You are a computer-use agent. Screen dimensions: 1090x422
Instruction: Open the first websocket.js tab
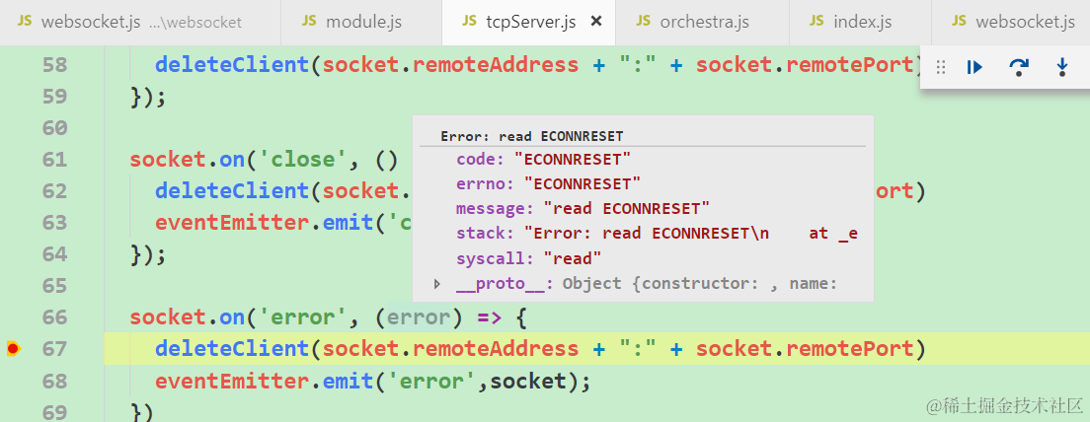click(140, 23)
